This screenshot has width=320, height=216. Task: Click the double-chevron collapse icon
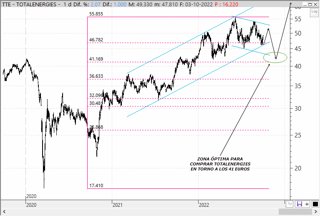point(290,204)
